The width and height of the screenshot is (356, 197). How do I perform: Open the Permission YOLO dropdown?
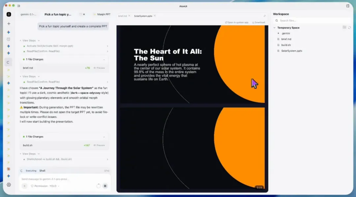click(45, 186)
